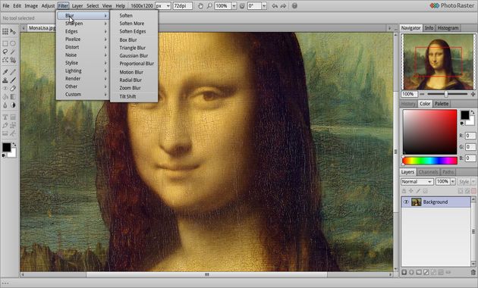The width and height of the screenshot is (478, 288).
Task: Click the new layer group folder icon
Action: (x=419, y=272)
